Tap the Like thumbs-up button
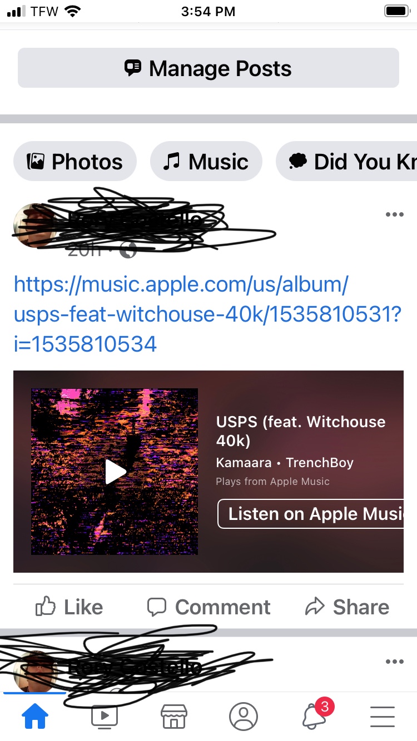 click(x=69, y=607)
